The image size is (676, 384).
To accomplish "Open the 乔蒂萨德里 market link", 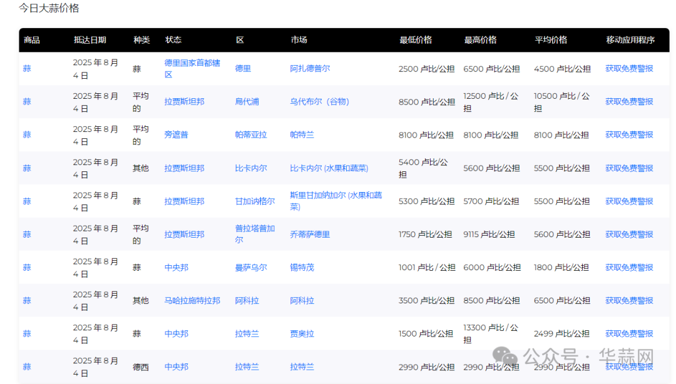I will pos(310,235).
